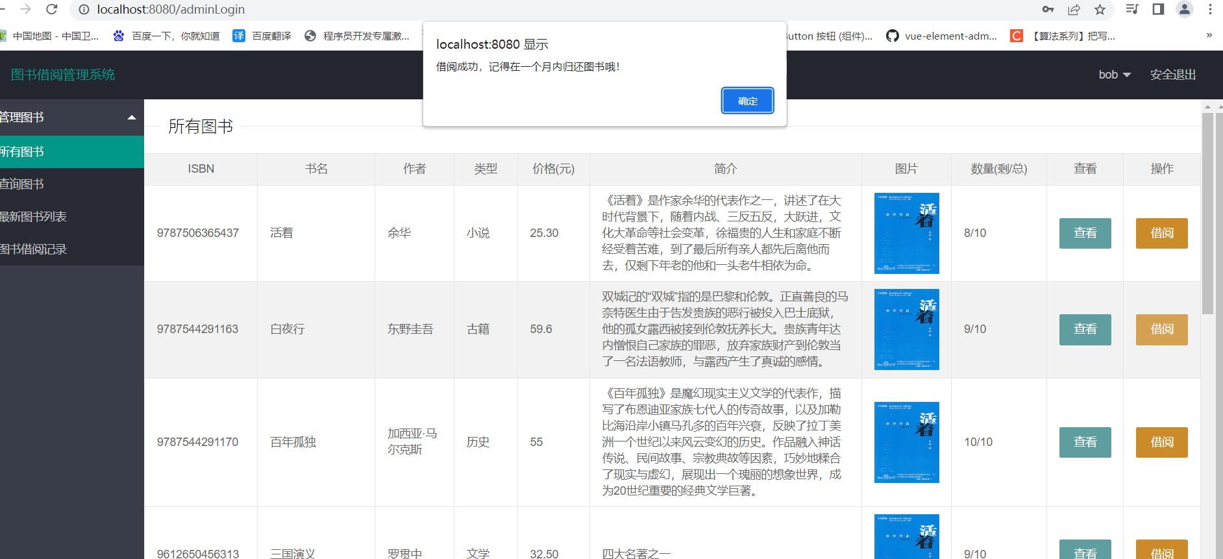The image size is (1223, 559).
Task: Click ISBN 9787506365437 cell
Action: pyautogui.click(x=198, y=233)
